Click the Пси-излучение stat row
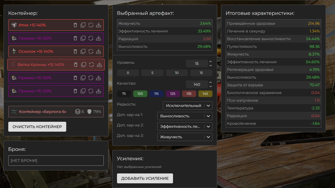 [x=273, y=100]
